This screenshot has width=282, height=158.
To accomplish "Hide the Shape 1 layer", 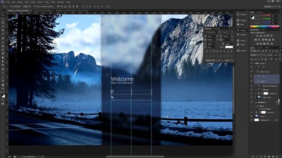I will (252, 81).
